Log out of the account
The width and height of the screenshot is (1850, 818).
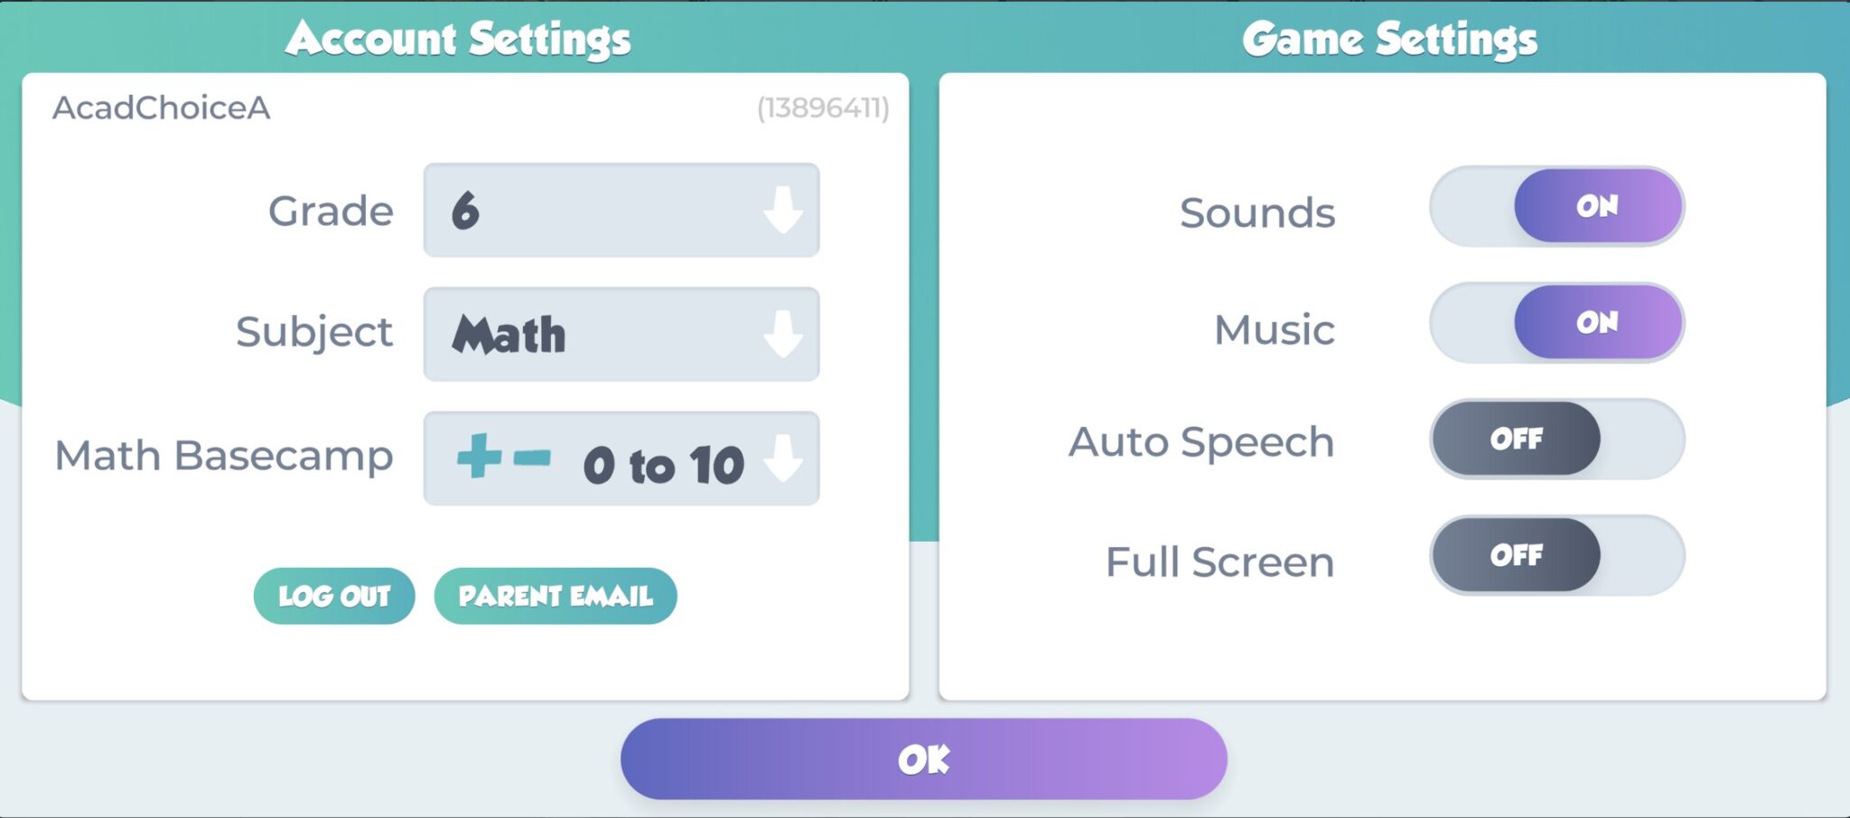click(x=333, y=595)
